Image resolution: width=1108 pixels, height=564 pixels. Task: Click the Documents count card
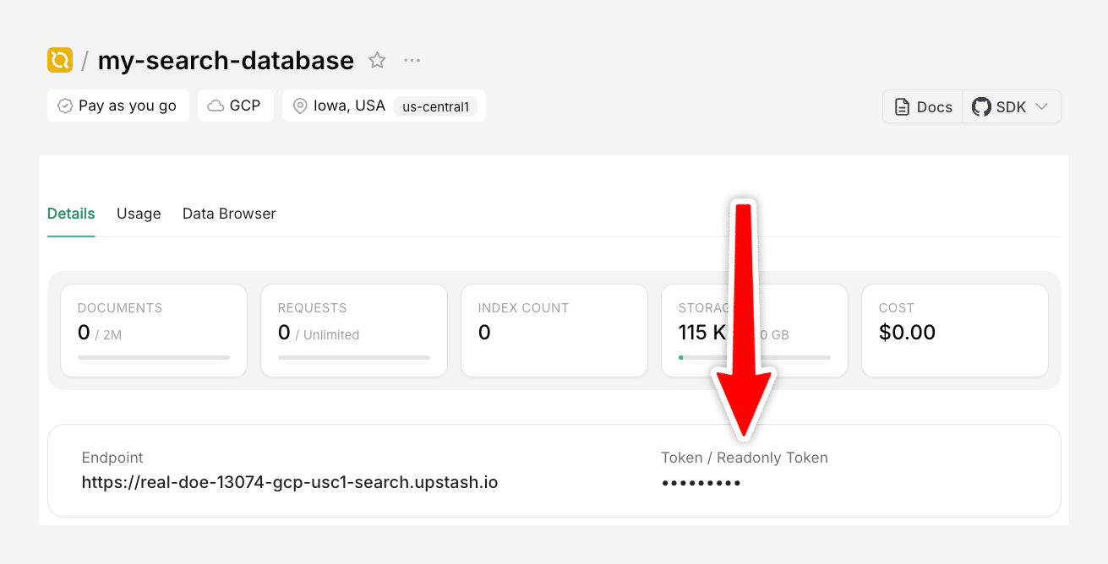[154, 330]
